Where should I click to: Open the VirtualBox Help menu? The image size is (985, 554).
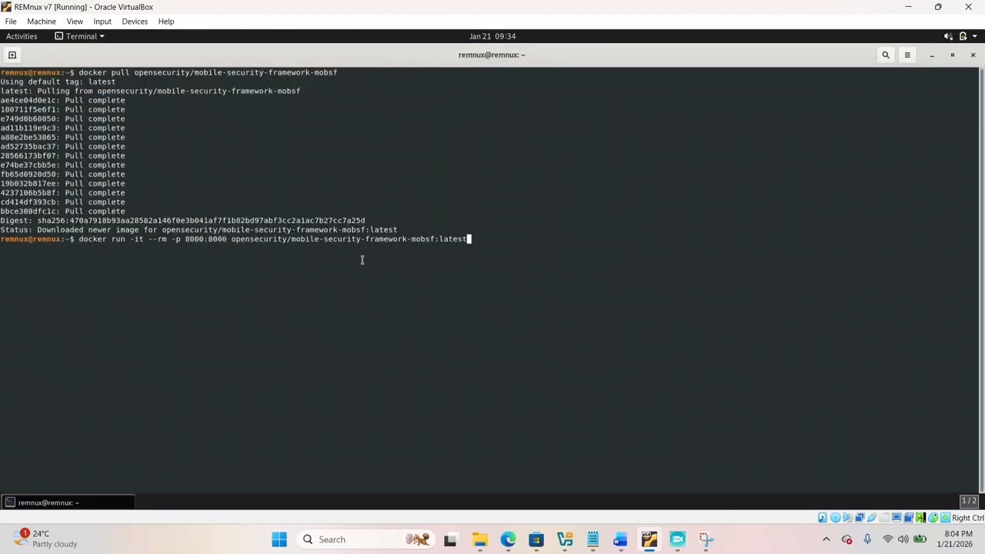(166, 22)
